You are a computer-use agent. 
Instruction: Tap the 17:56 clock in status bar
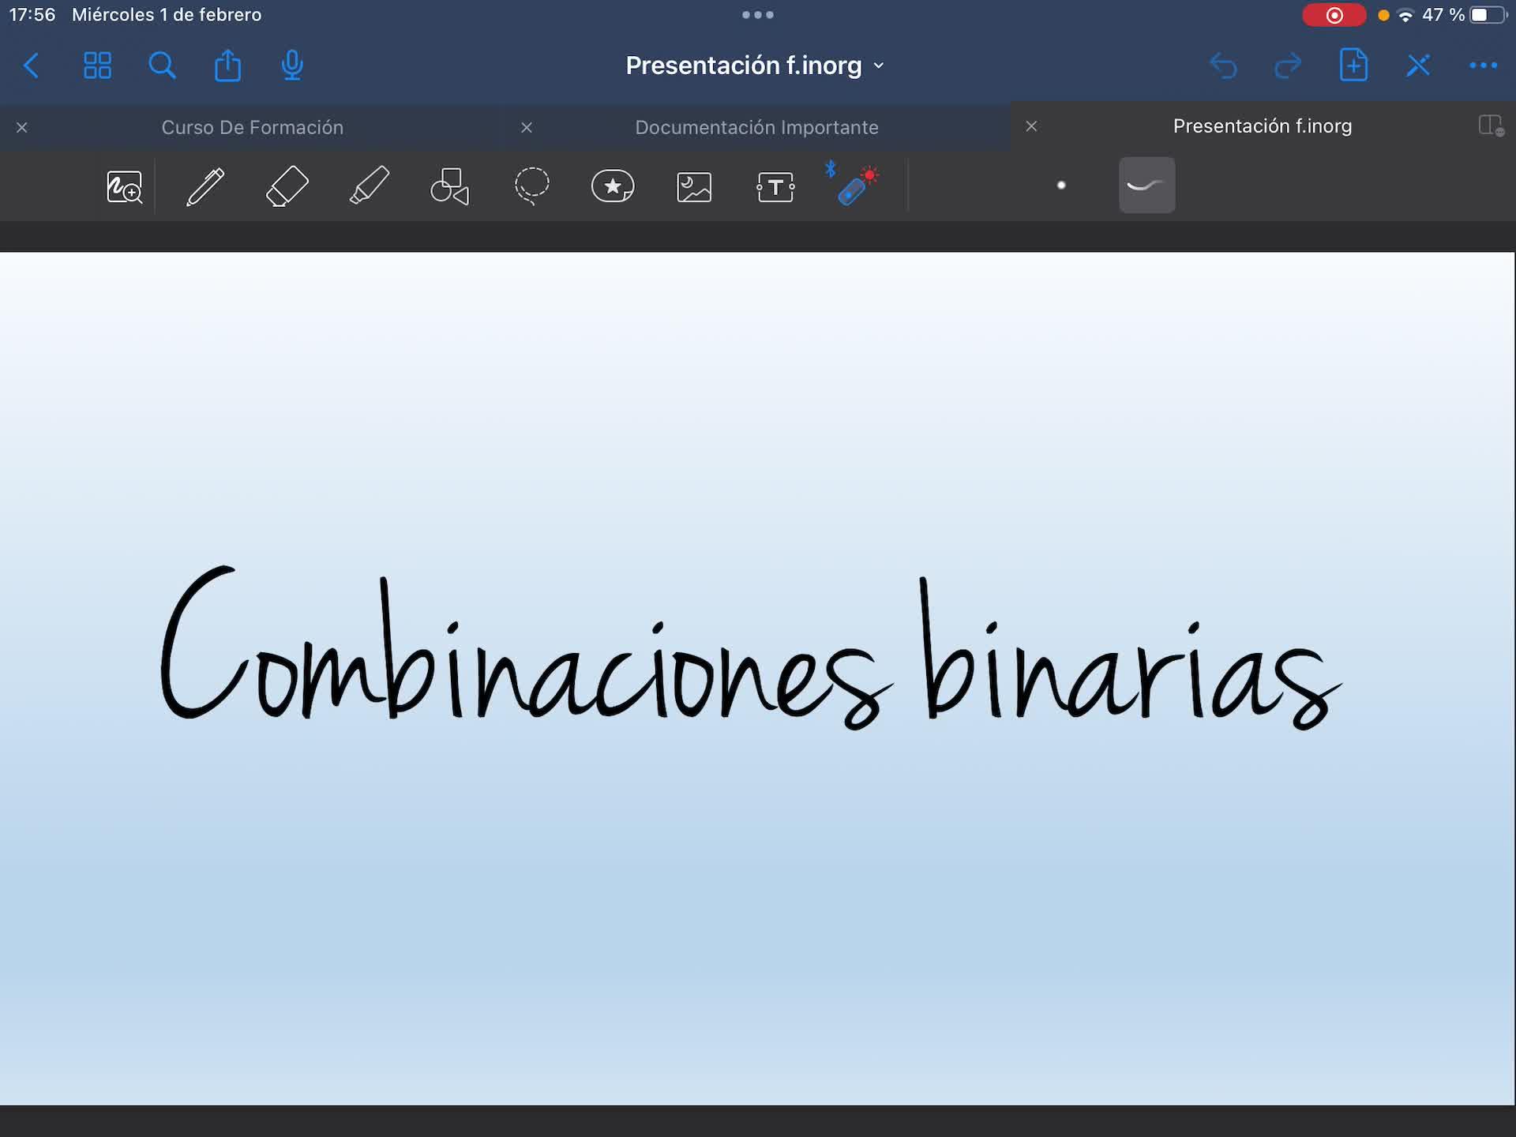click(32, 15)
